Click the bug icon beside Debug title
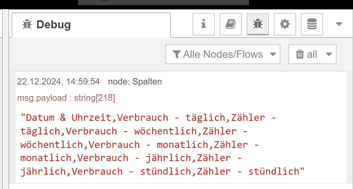353x189 pixels. tap(27, 24)
